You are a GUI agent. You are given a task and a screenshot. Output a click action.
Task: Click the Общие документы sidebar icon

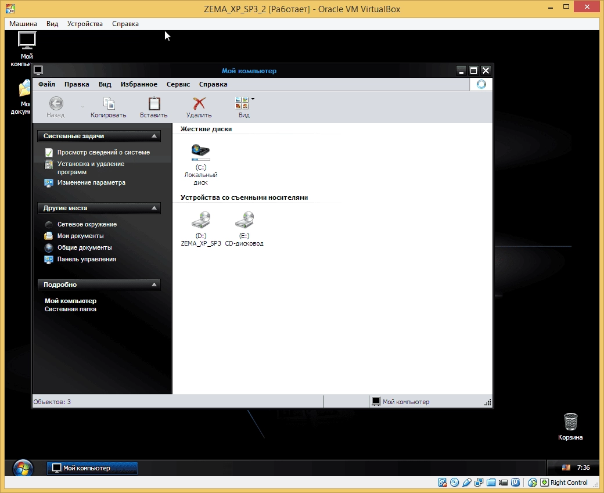click(49, 247)
